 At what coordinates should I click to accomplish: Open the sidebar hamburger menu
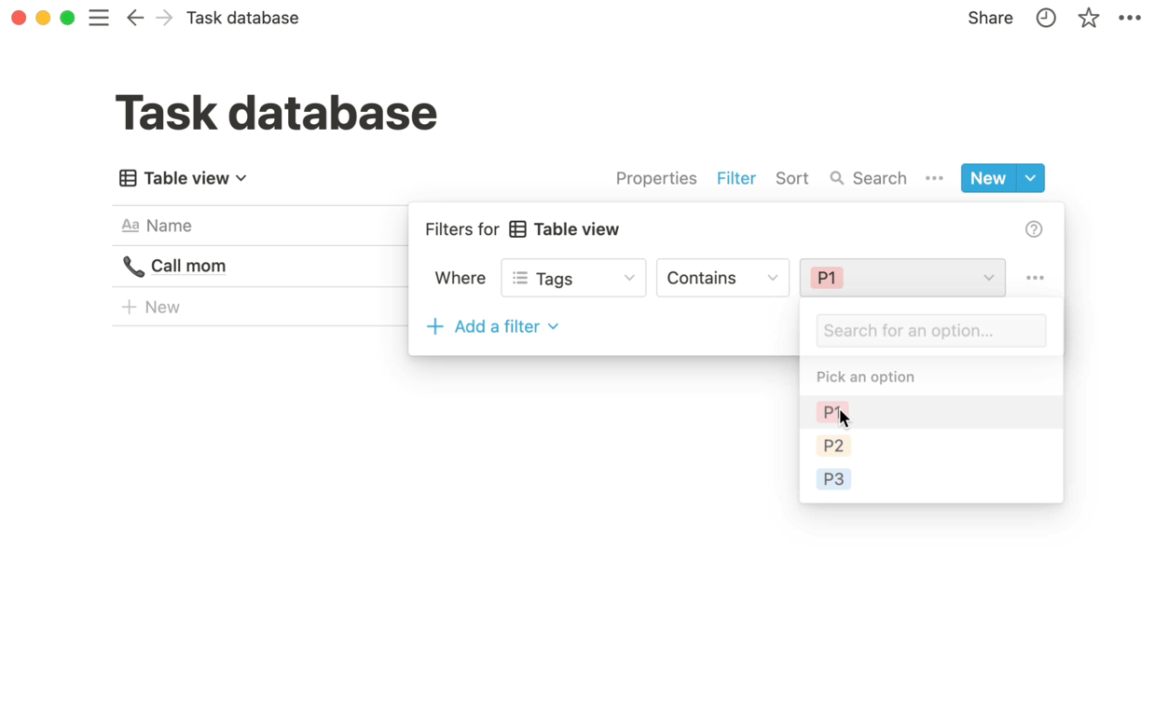tap(99, 18)
